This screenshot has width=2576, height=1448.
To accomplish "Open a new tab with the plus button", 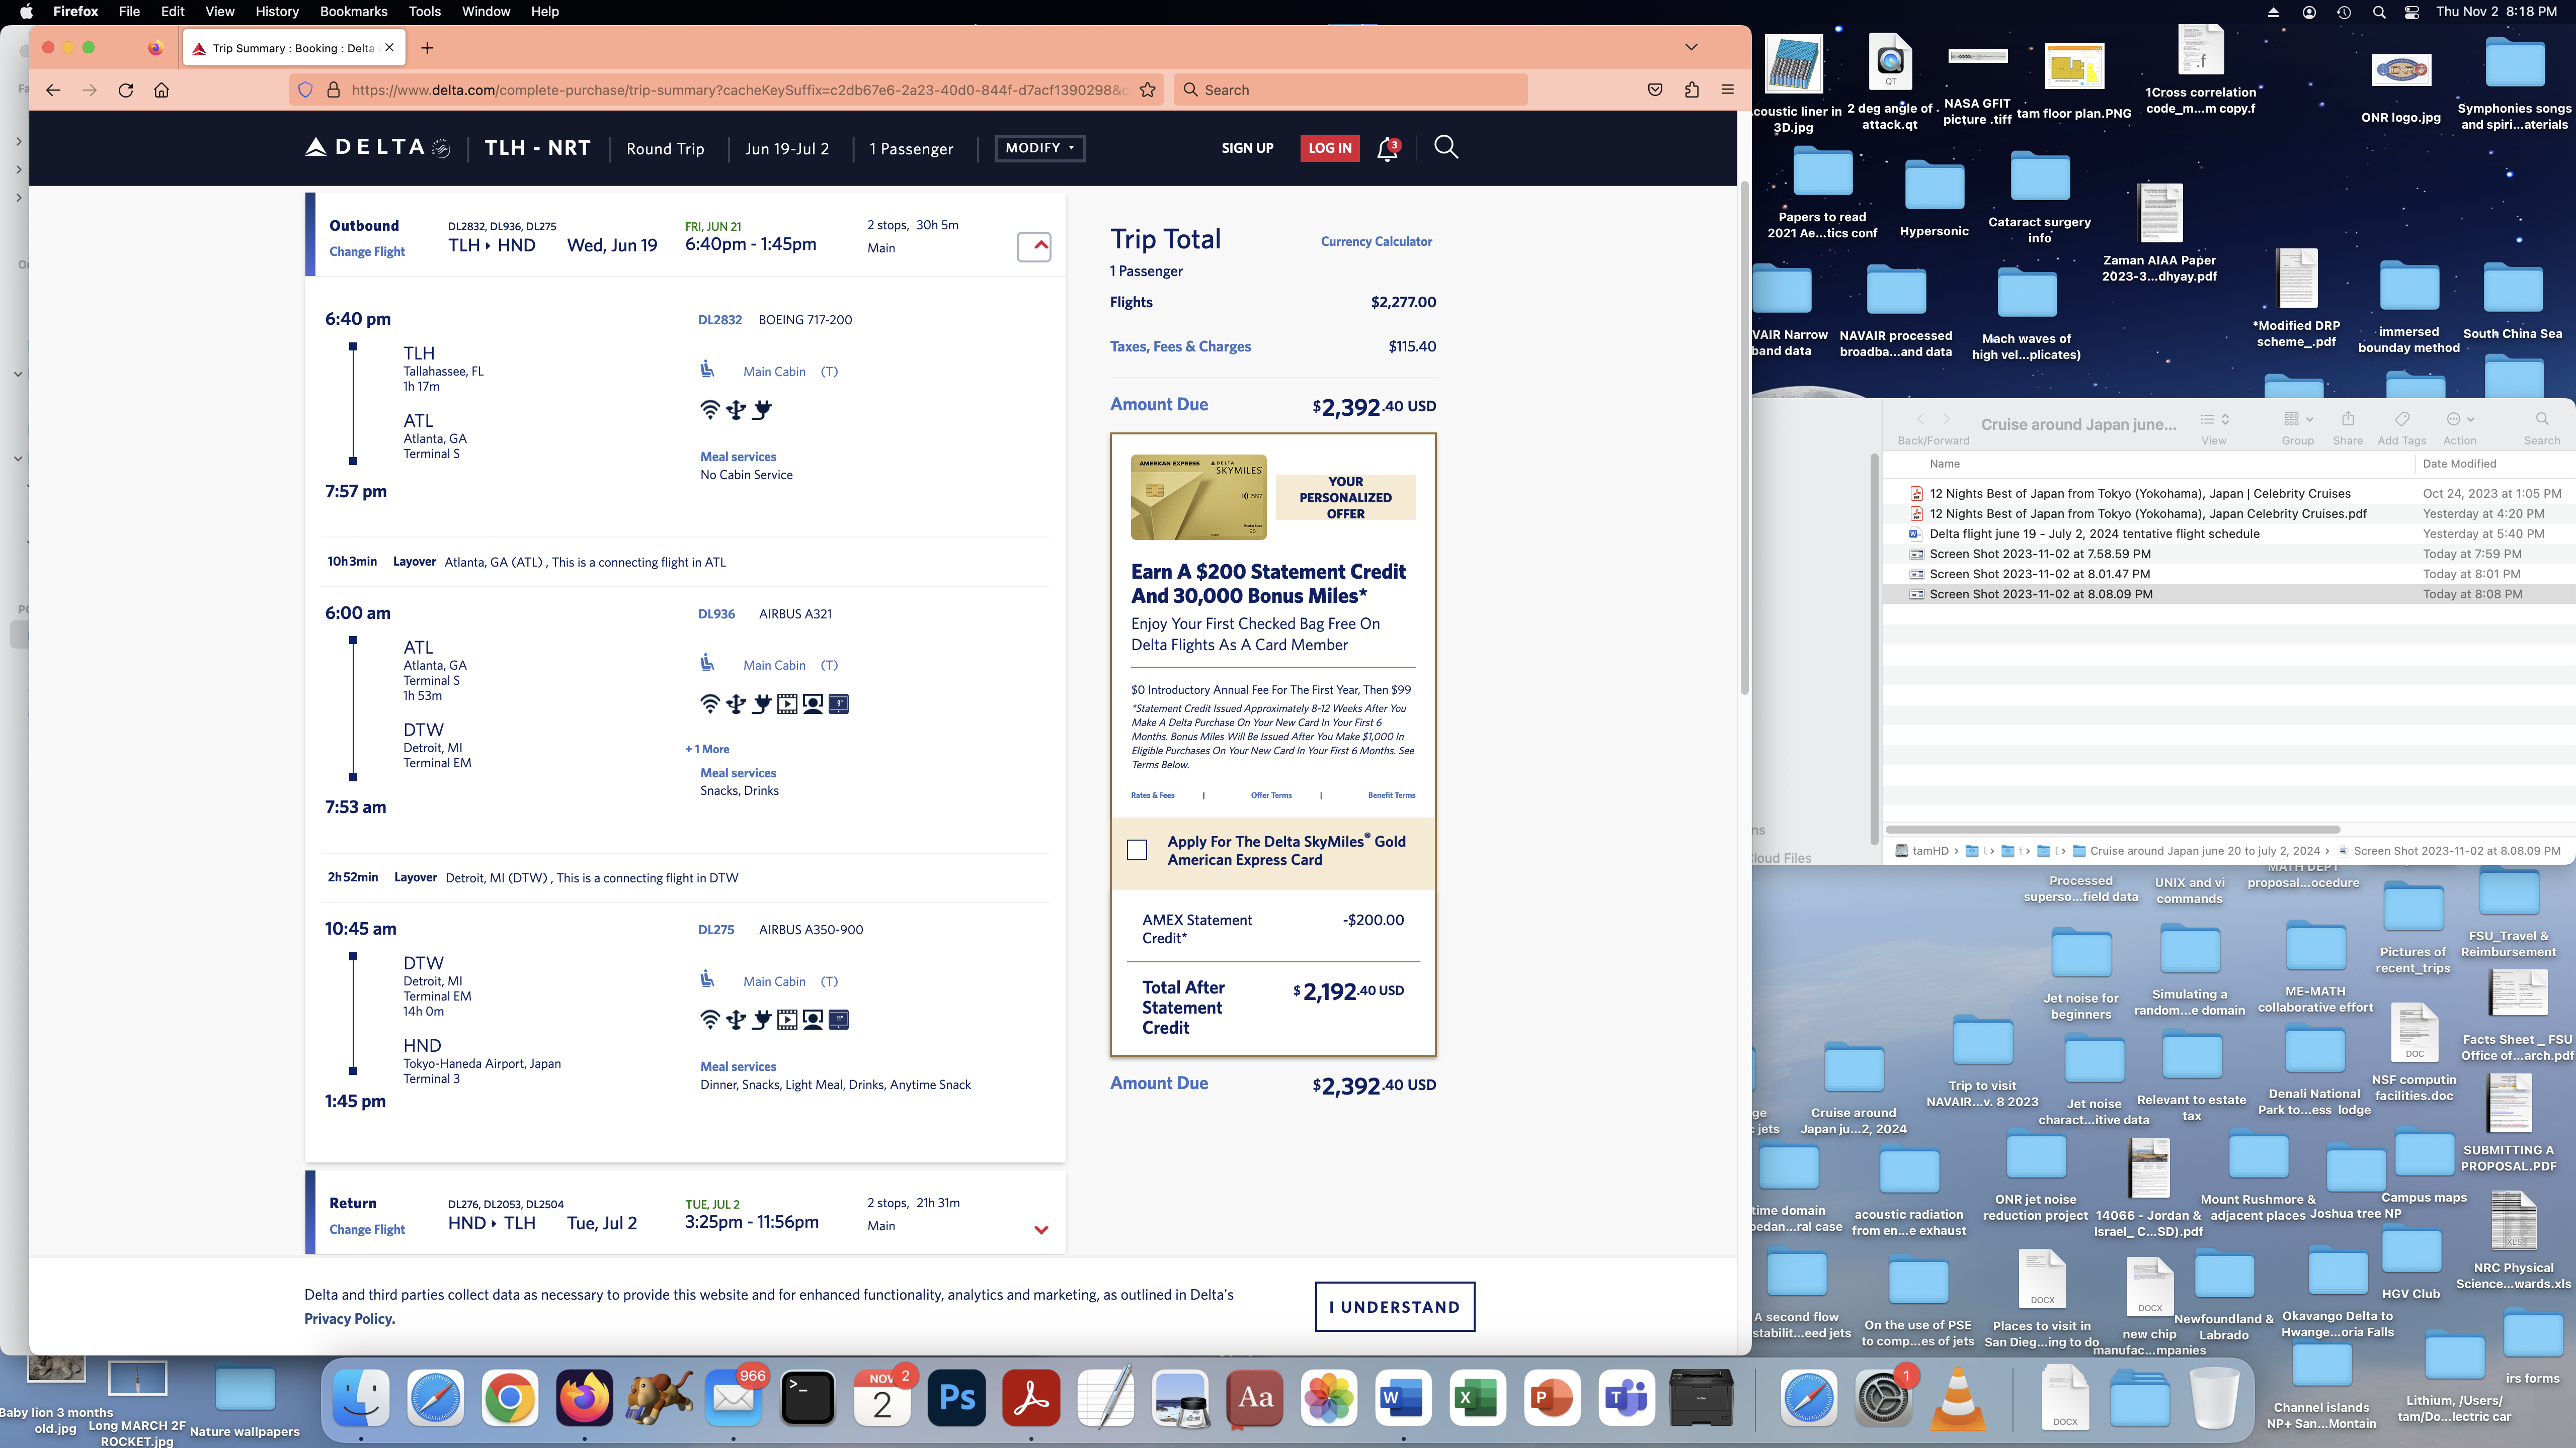I will click(427, 48).
